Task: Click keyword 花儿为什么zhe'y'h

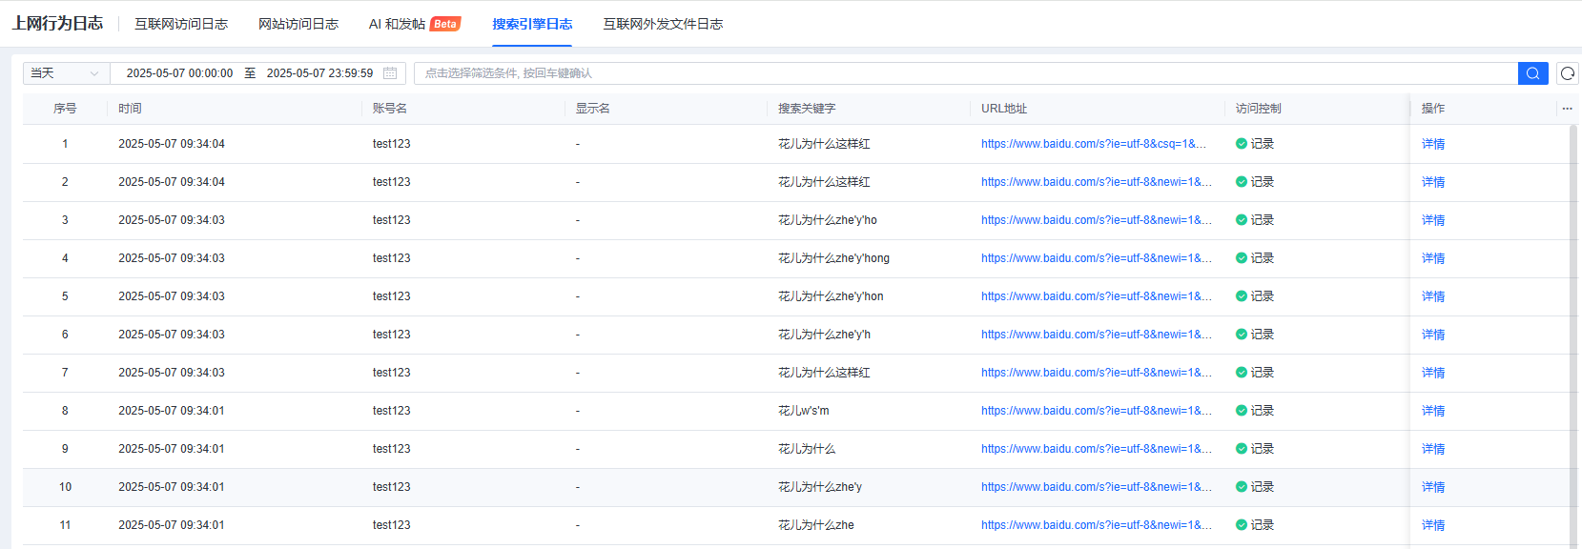Action: coord(824,335)
